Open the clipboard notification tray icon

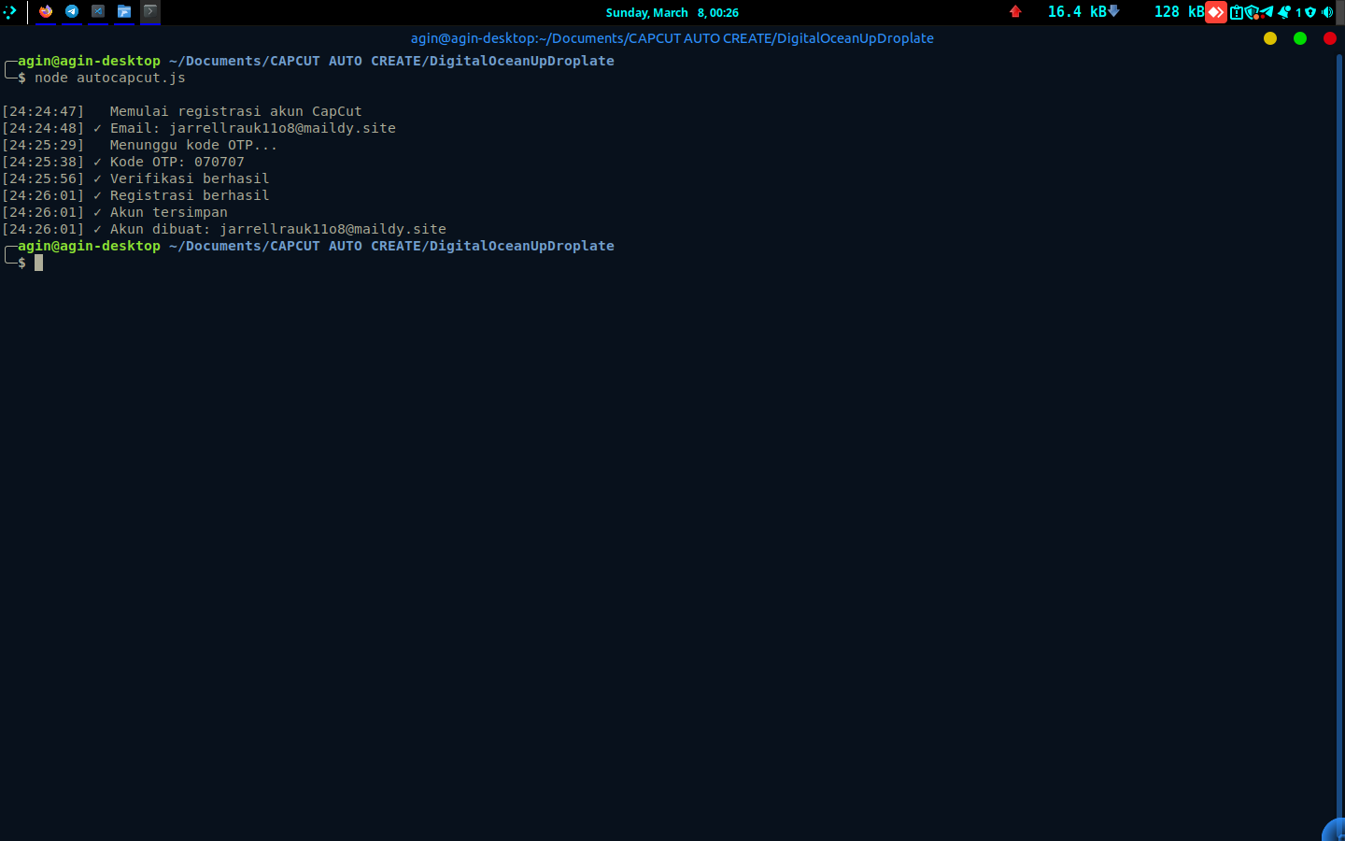point(1237,12)
